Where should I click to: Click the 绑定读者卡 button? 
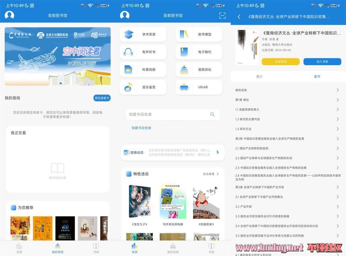coord(102,98)
